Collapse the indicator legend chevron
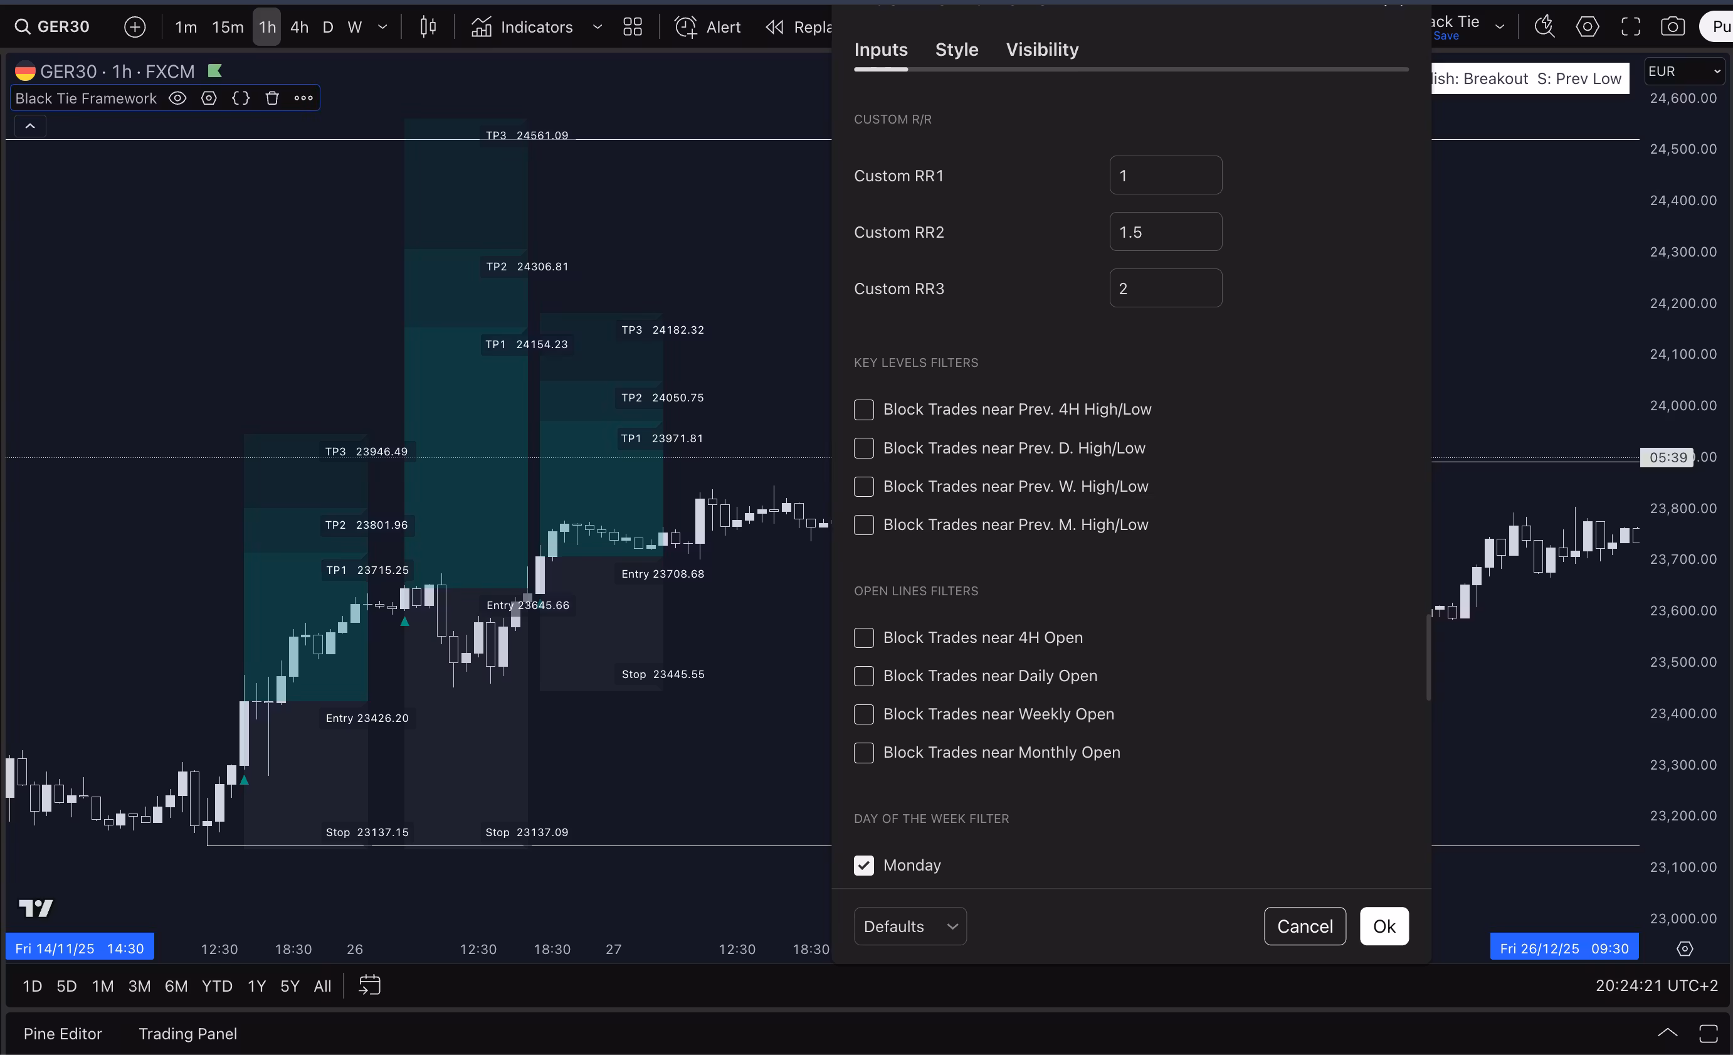 pyautogui.click(x=30, y=126)
